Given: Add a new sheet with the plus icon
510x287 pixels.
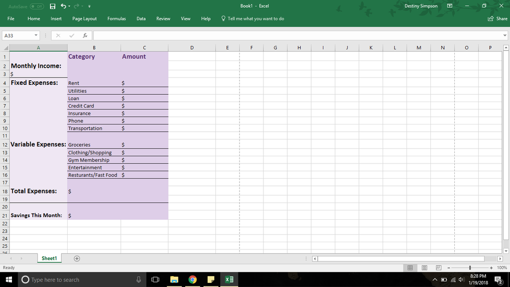Looking at the screenshot, I should click(77, 258).
